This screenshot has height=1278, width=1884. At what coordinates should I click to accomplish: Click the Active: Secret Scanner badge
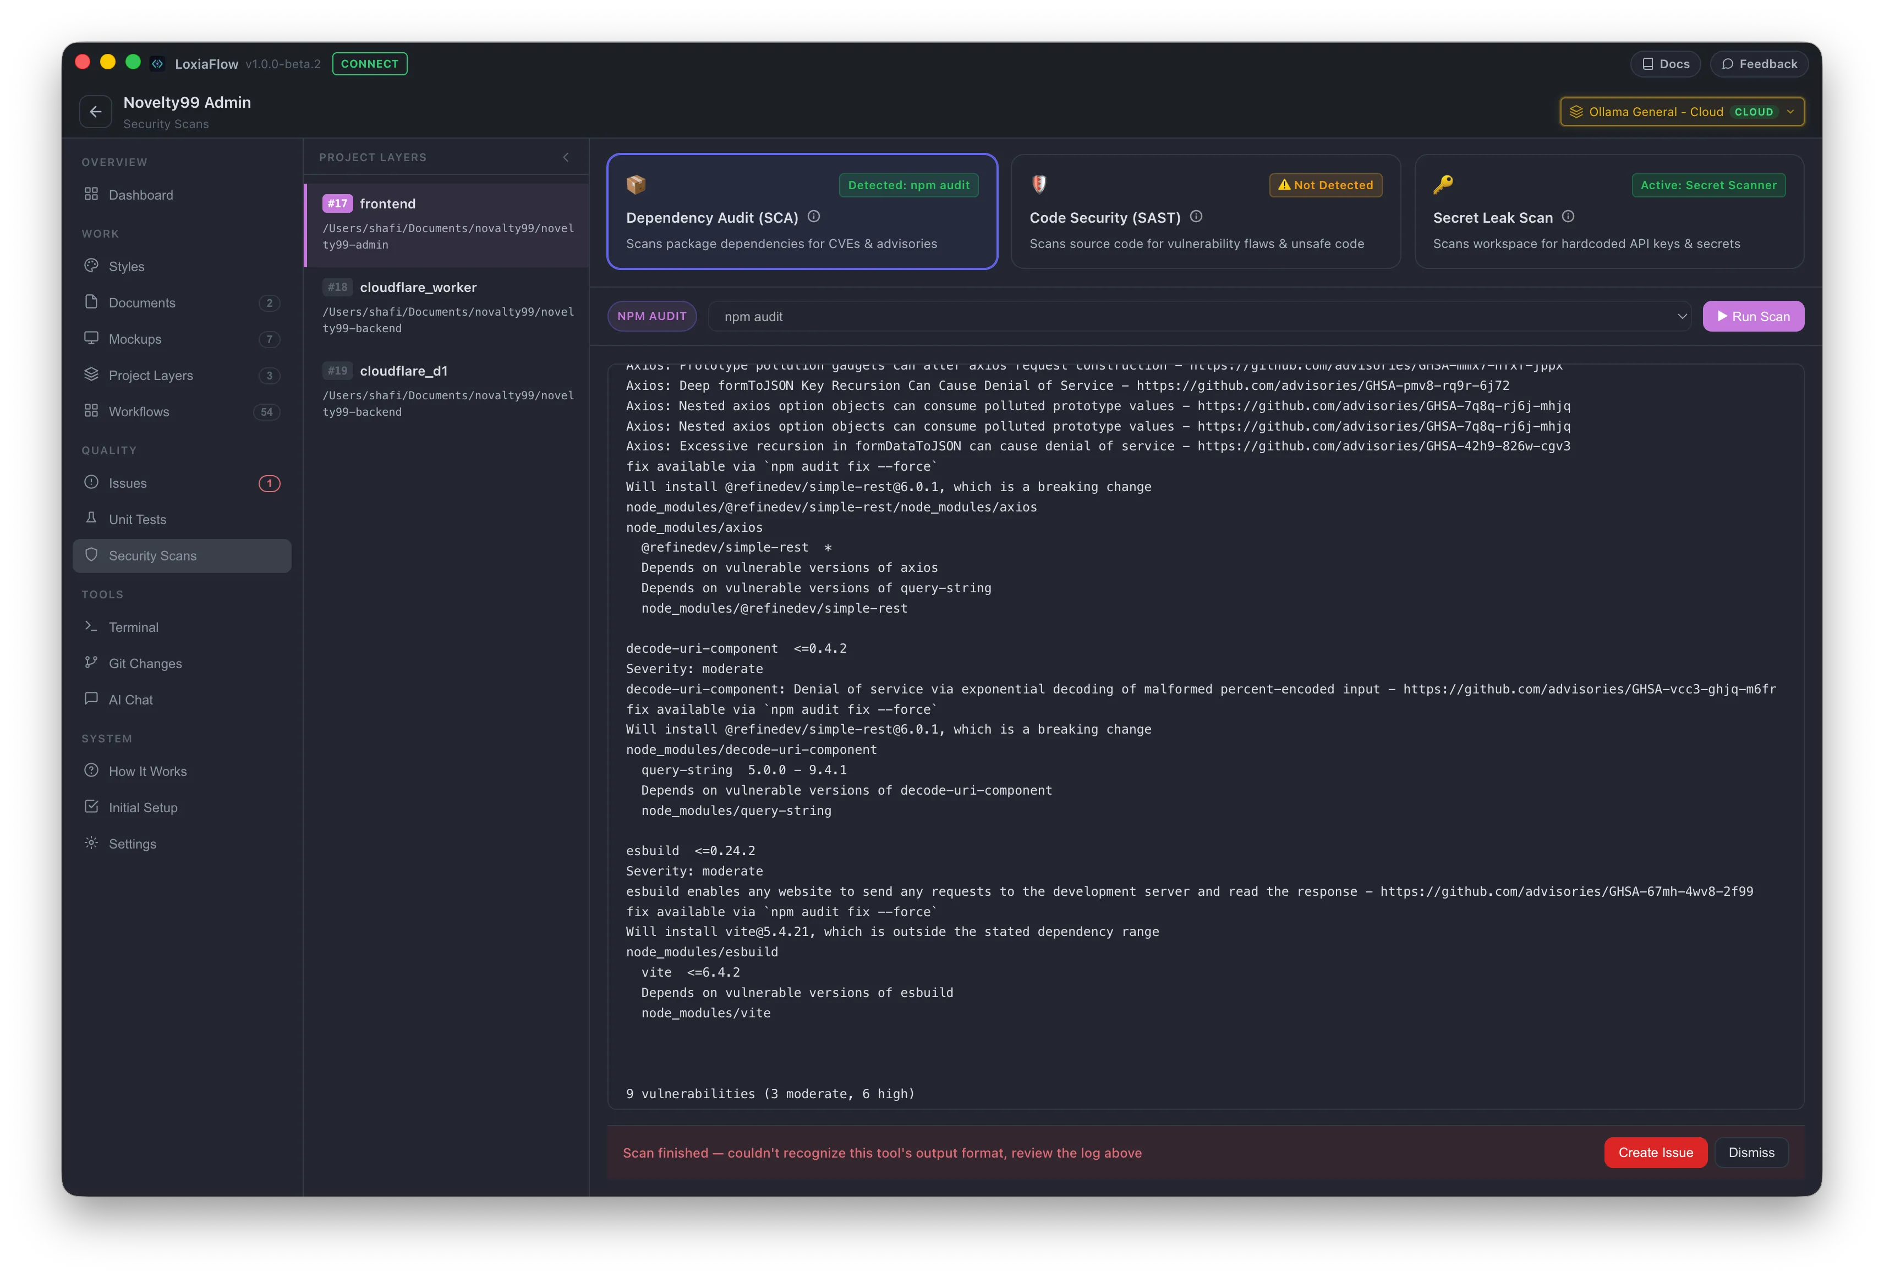click(x=1708, y=185)
